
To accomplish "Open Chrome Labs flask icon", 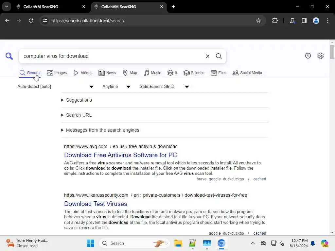I will click(292, 21).
